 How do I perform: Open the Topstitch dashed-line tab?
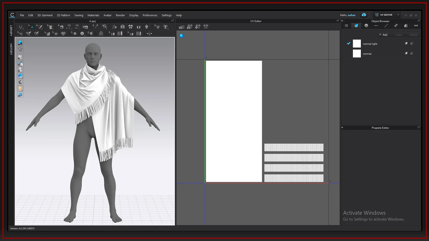pyautogui.click(x=386, y=26)
